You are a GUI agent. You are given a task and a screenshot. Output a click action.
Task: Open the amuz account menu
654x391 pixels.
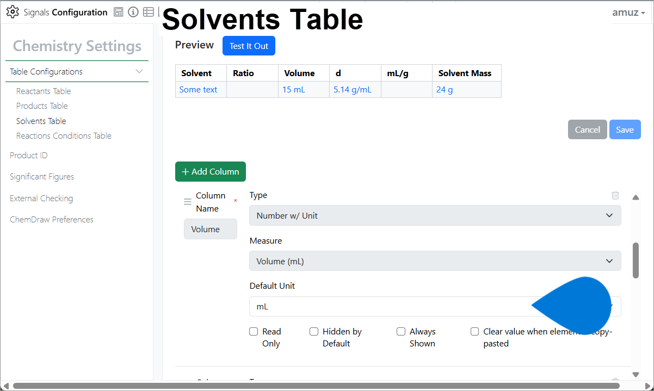628,12
